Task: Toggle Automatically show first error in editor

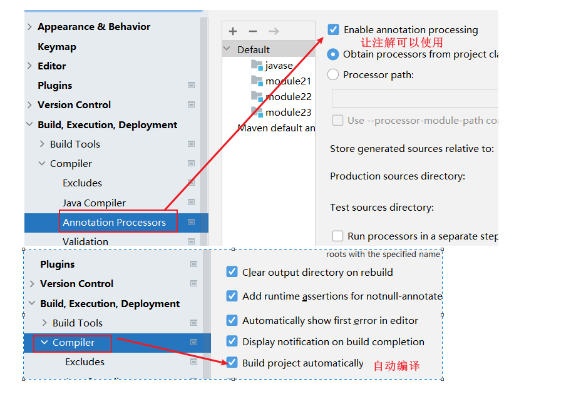Action: [x=232, y=320]
